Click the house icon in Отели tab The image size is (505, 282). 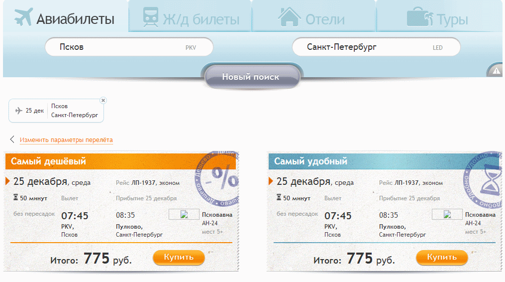(x=289, y=17)
